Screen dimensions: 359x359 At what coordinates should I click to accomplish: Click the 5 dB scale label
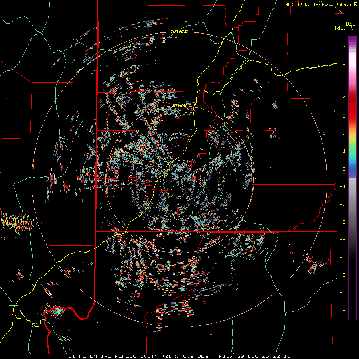point(344,80)
